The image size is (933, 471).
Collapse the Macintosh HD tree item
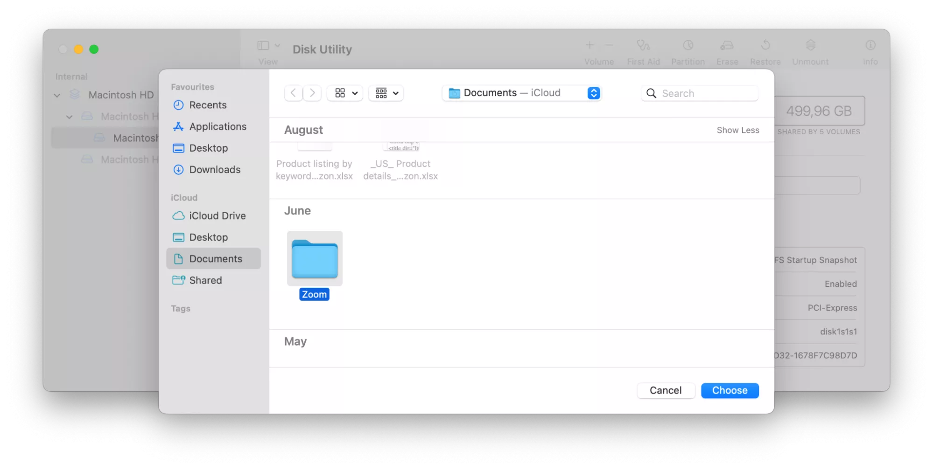coord(56,95)
